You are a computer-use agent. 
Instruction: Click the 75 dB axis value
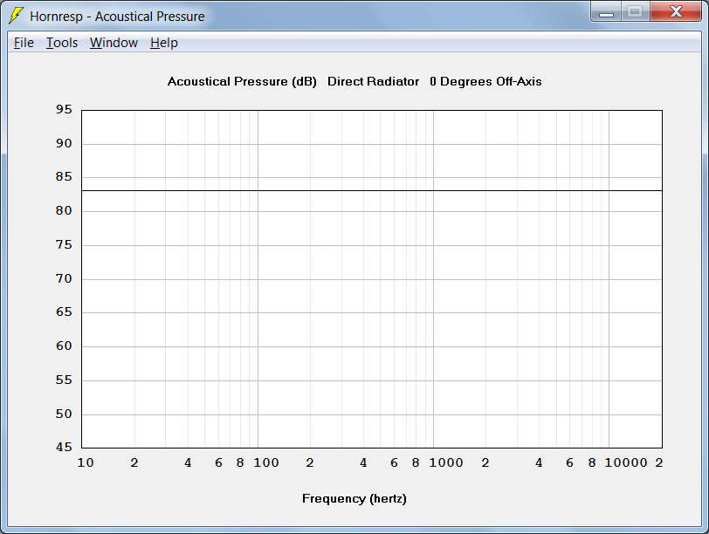pos(64,244)
